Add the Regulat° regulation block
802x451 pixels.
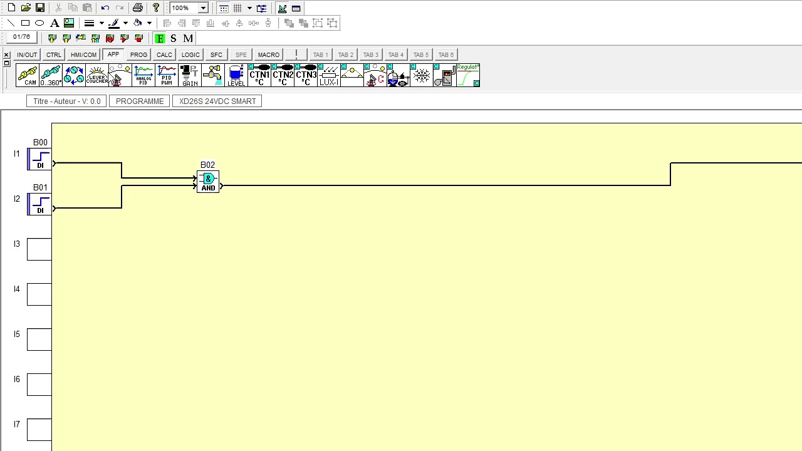(468, 75)
